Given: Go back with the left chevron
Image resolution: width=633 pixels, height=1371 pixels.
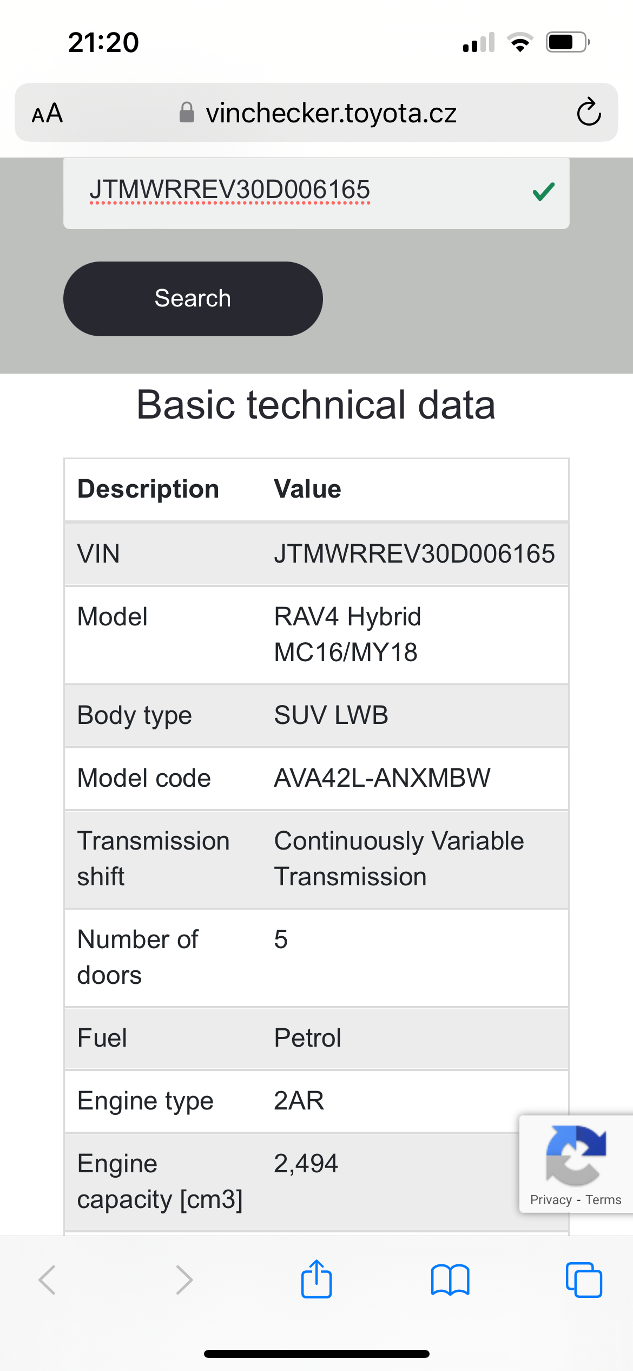Looking at the screenshot, I should pyautogui.click(x=48, y=1280).
